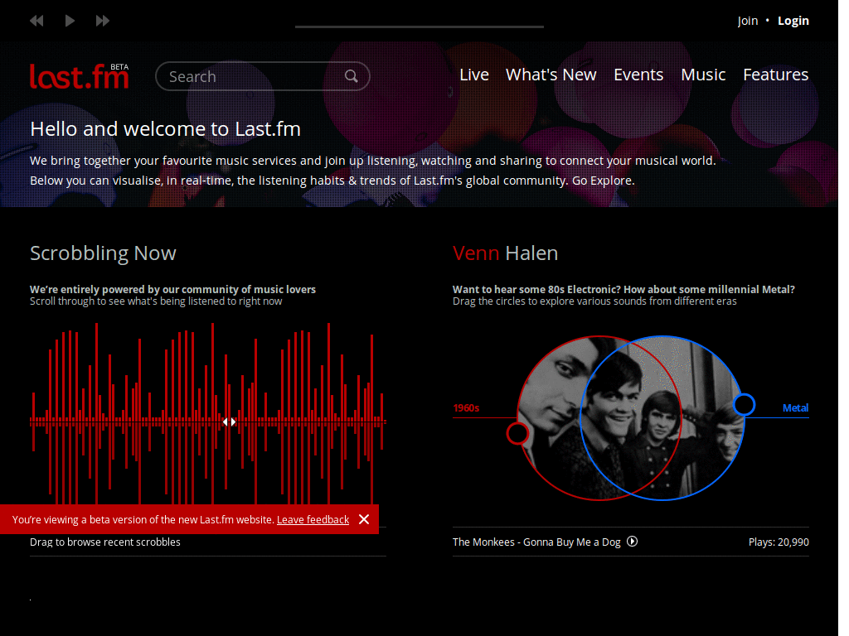The image size is (849, 636).
Task: Select the Metal genre label
Action: coord(795,408)
